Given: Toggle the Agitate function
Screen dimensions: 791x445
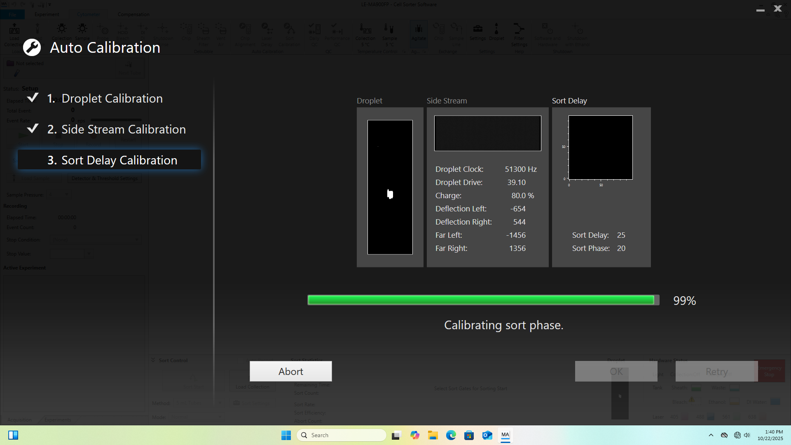Looking at the screenshot, I should click(x=419, y=35).
